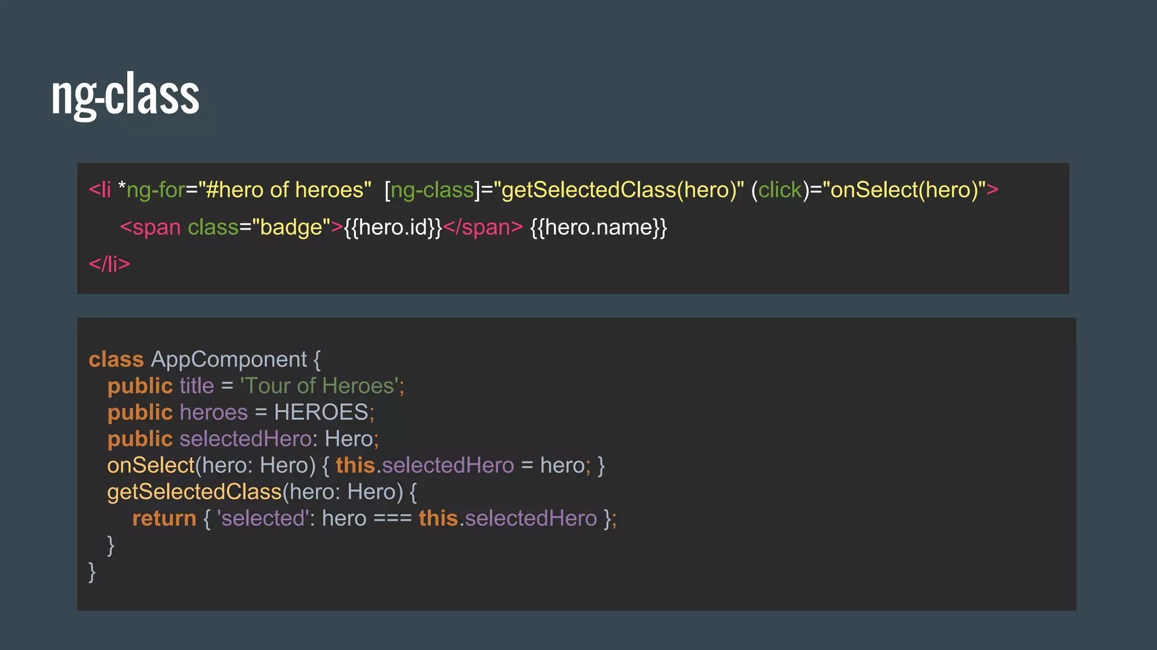The width and height of the screenshot is (1157, 650).
Task: Click the 'public heroes = HEROES;' line
Action: (x=241, y=412)
